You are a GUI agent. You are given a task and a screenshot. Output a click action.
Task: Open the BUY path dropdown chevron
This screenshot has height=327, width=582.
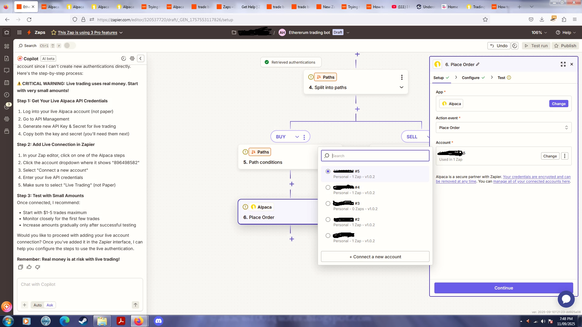297,137
